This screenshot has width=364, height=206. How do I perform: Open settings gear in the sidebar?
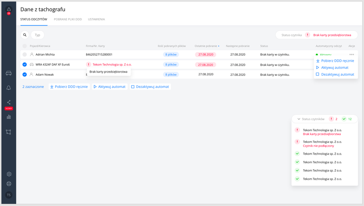coord(8,174)
